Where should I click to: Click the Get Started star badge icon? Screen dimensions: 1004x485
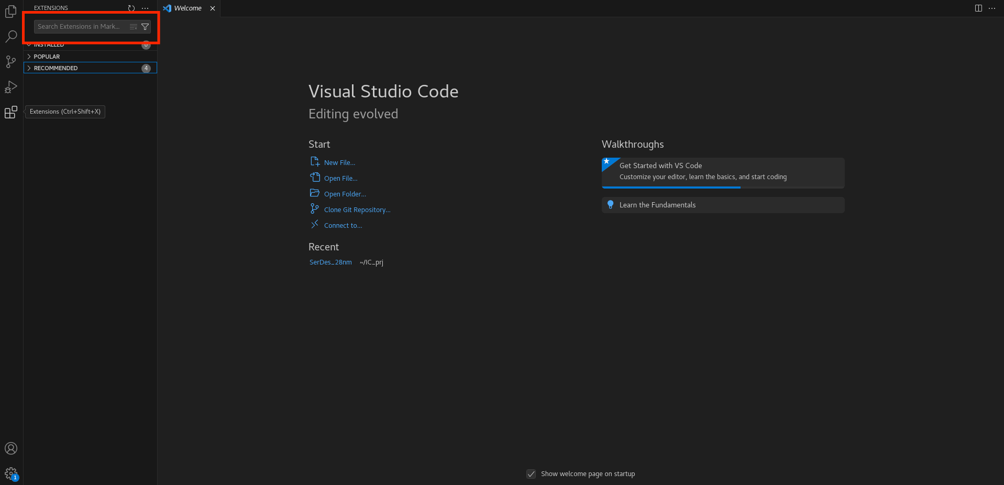[x=607, y=162]
